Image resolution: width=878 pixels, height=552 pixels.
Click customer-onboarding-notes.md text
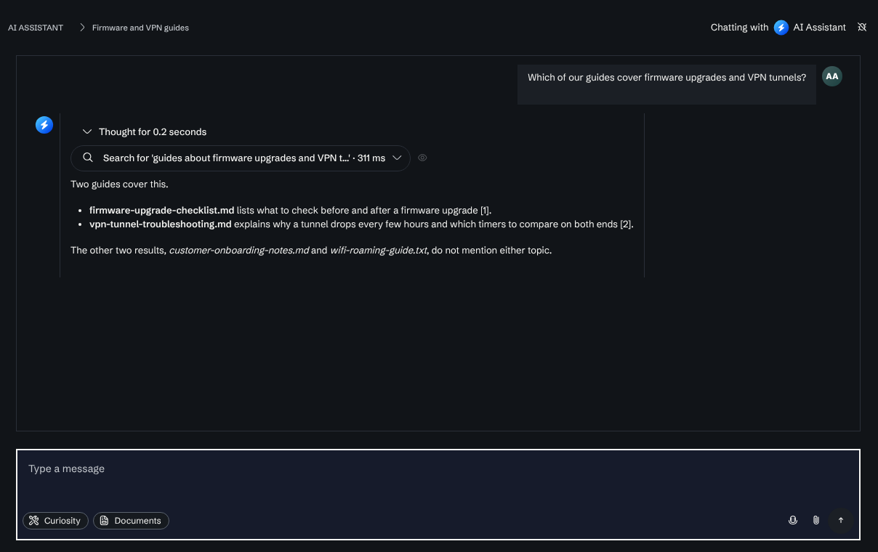239,250
